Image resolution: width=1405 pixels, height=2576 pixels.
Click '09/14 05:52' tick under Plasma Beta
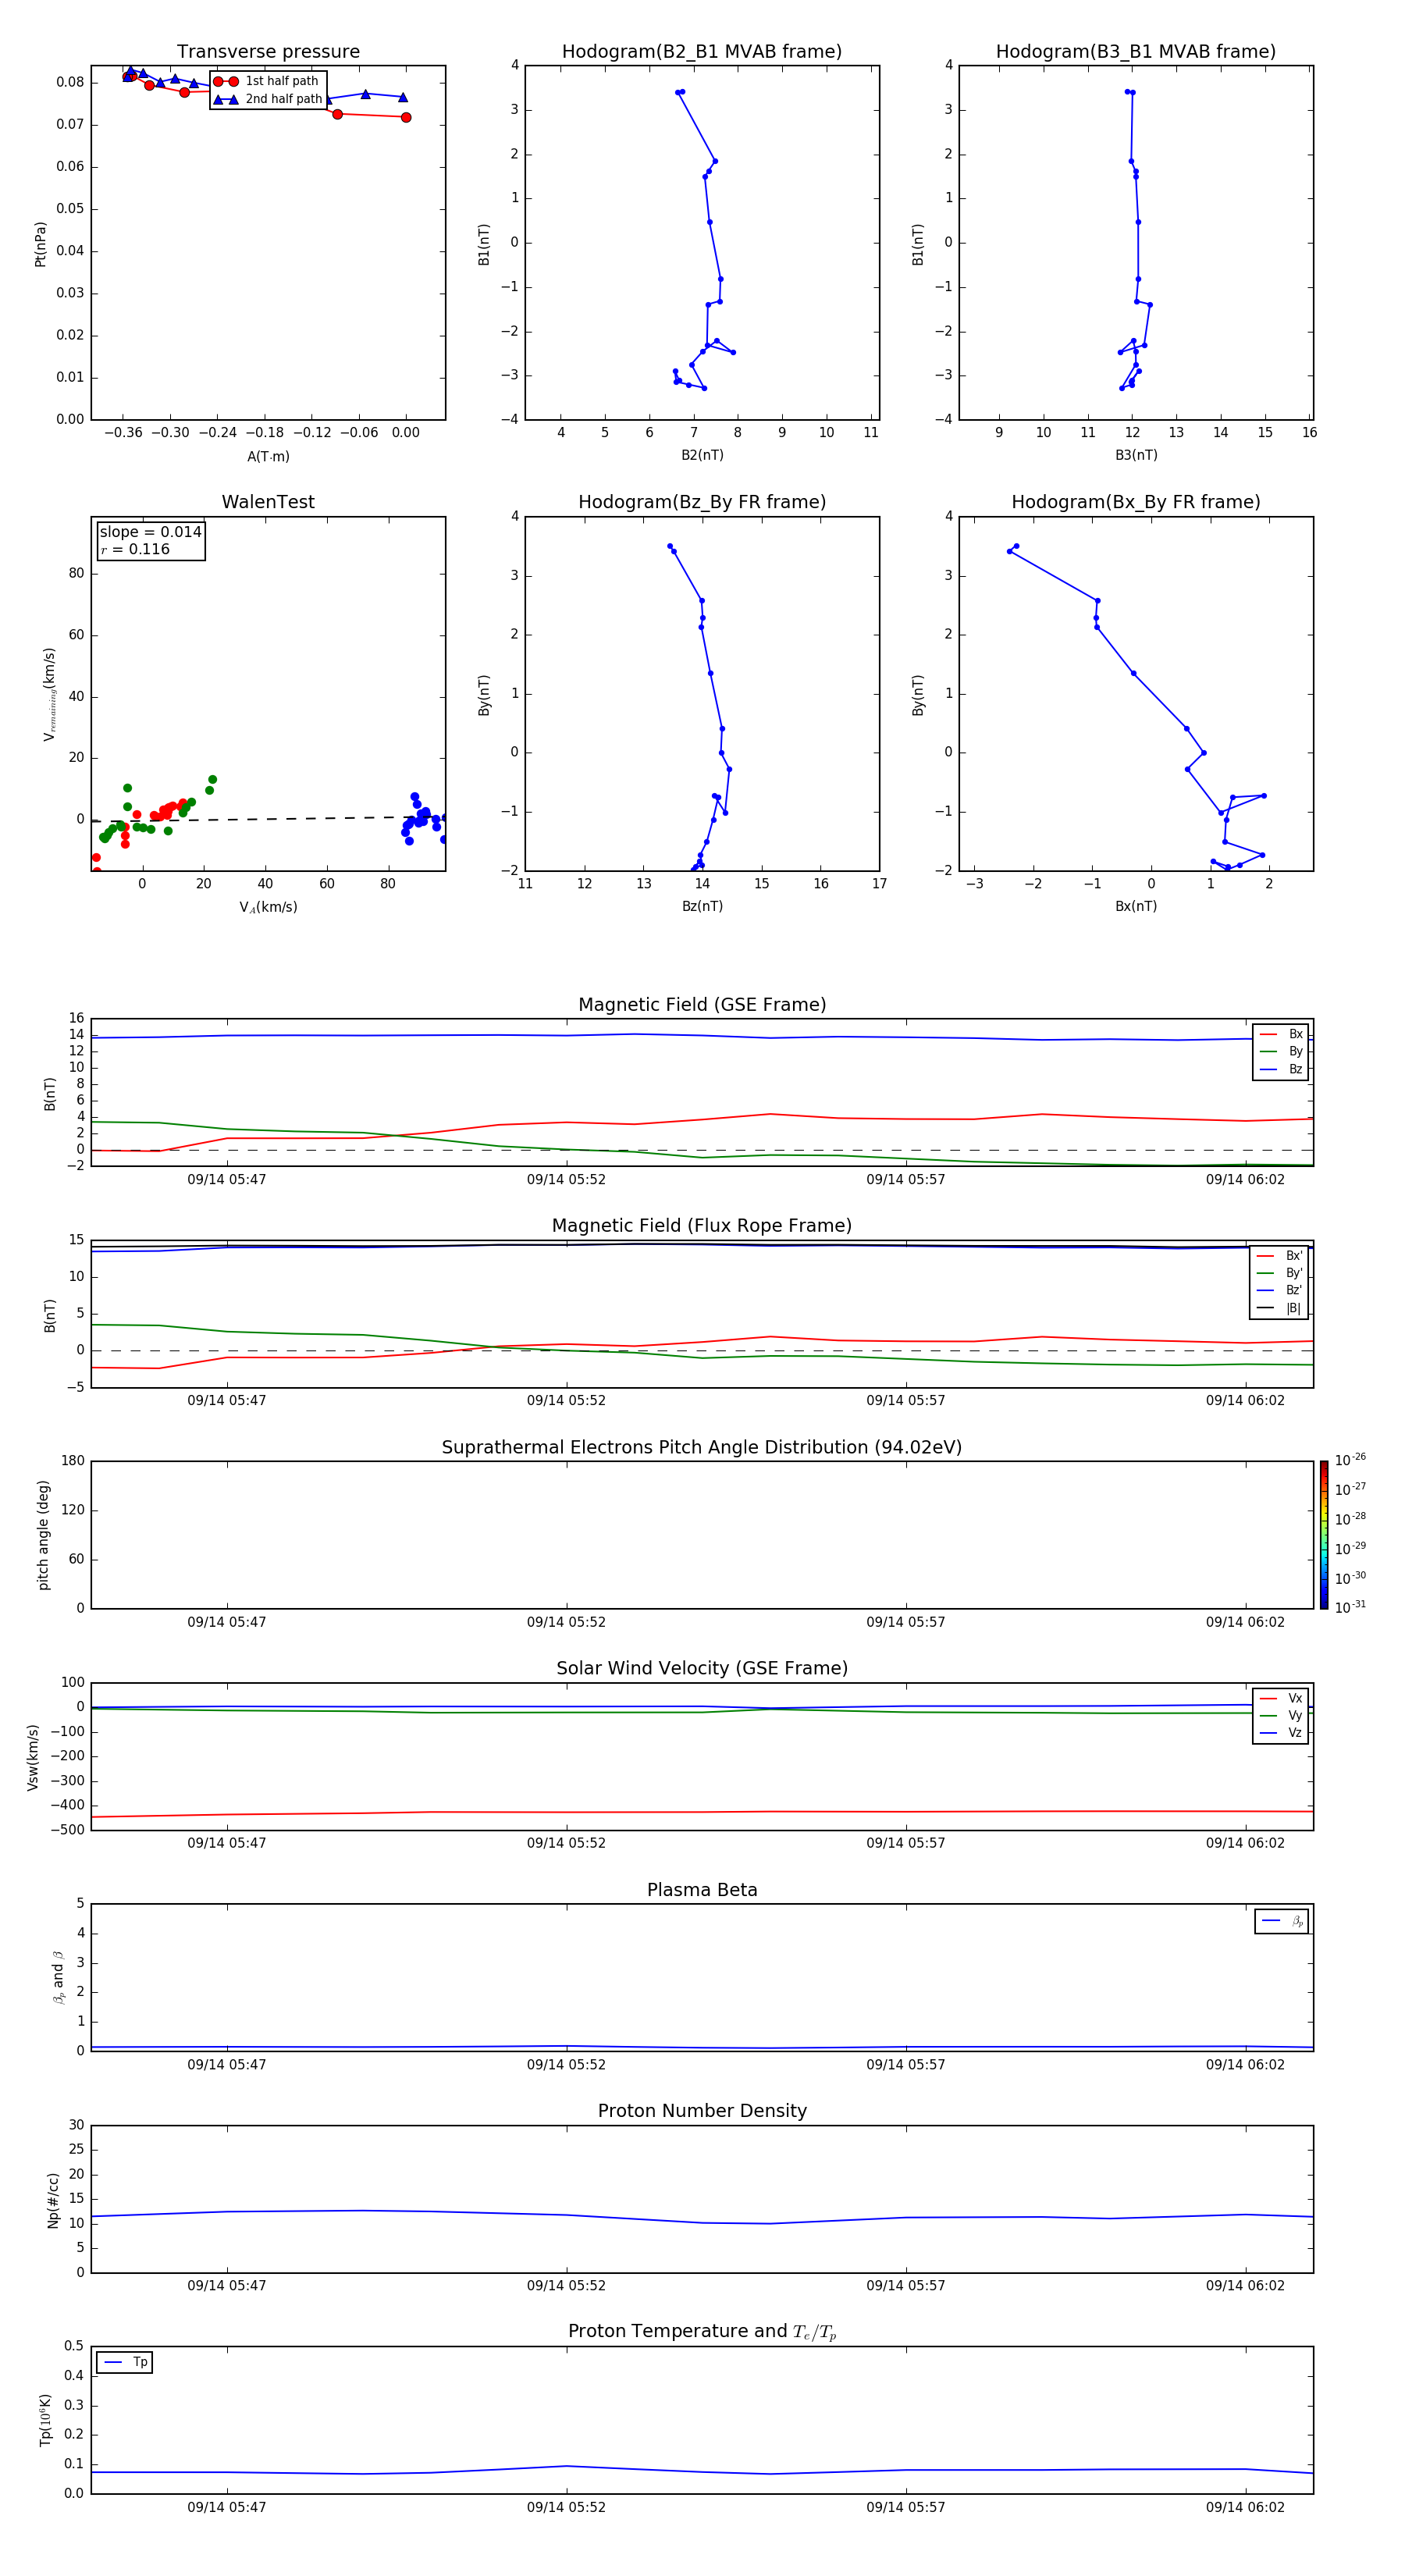pyautogui.click(x=566, y=2064)
